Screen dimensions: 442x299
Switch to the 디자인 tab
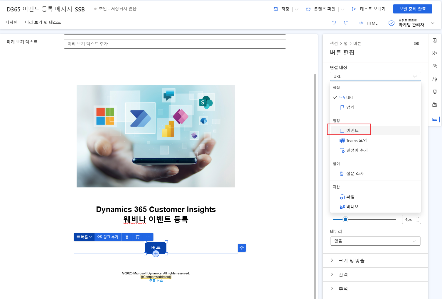[12, 23]
